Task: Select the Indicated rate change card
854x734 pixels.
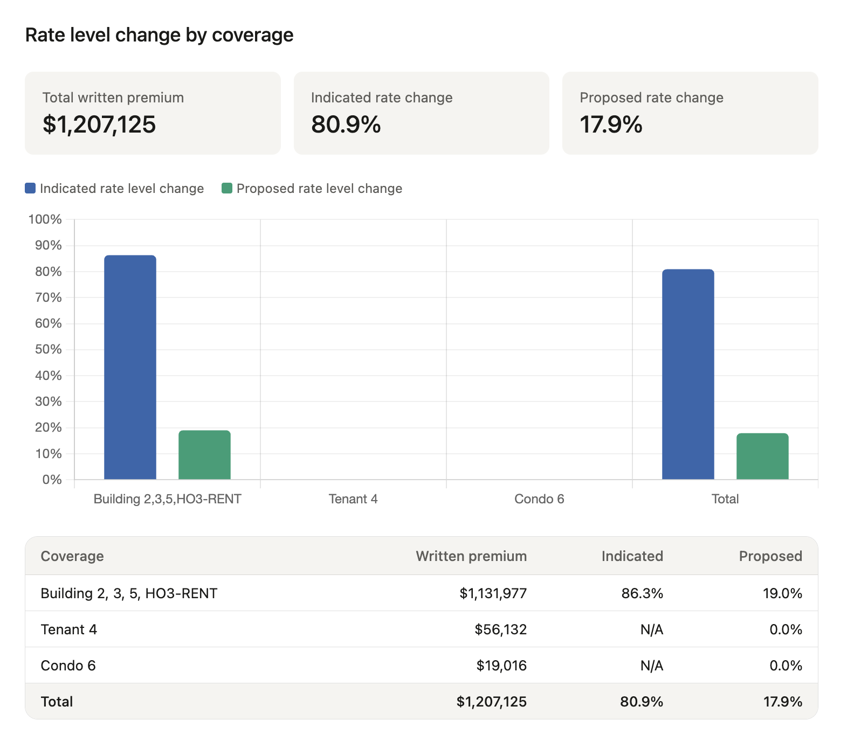Action: [421, 113]
